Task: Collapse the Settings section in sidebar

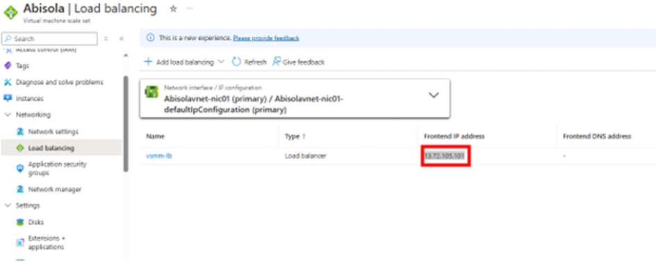Action: pyautogui.click(x=8, y=205)
